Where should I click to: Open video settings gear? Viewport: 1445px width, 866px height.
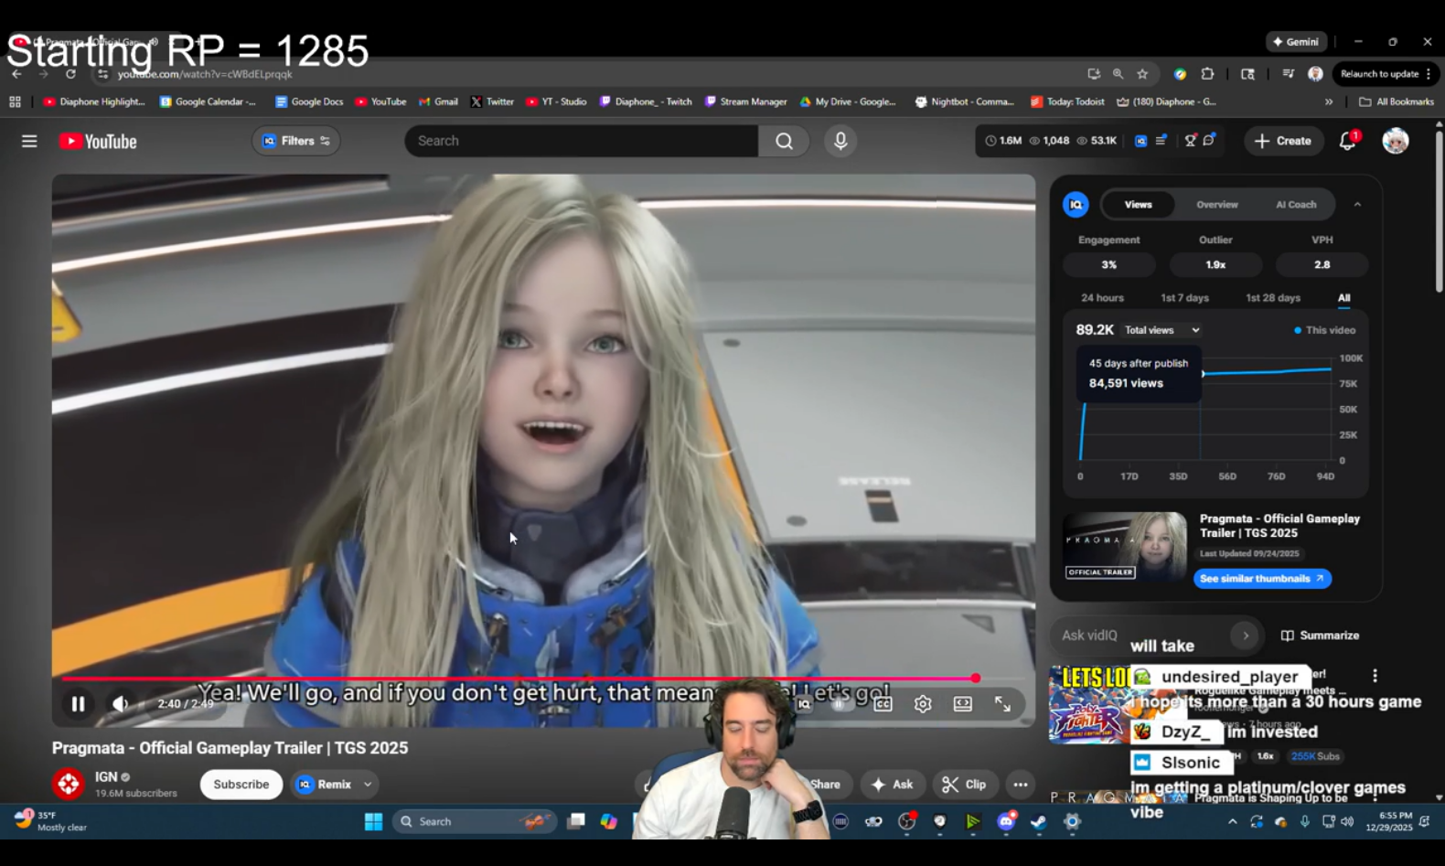click(923, 703)
